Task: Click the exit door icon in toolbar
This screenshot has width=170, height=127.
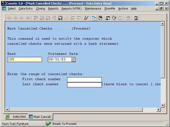Action: pyautogui.click(x=136, y=18)
